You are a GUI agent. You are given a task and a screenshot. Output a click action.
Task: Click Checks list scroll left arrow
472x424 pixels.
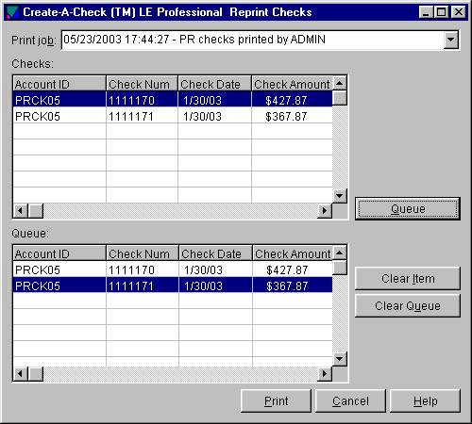click(21, 210)
